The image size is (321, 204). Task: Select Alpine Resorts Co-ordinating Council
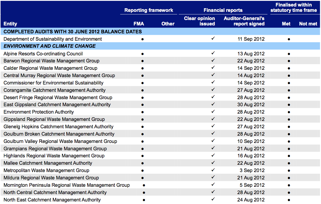point(43,54)
